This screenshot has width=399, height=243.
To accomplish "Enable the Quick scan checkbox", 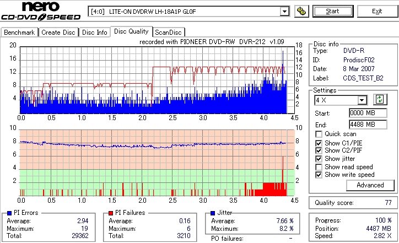I will coord(319,134).
